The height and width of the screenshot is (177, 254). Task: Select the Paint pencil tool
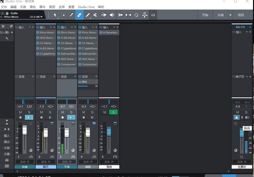tap(71, 15)
